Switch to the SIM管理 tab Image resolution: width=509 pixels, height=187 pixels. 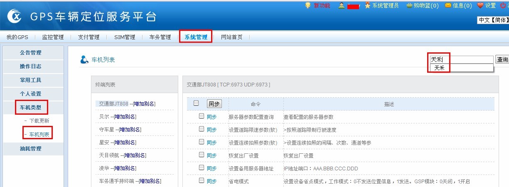click(125, 37)
